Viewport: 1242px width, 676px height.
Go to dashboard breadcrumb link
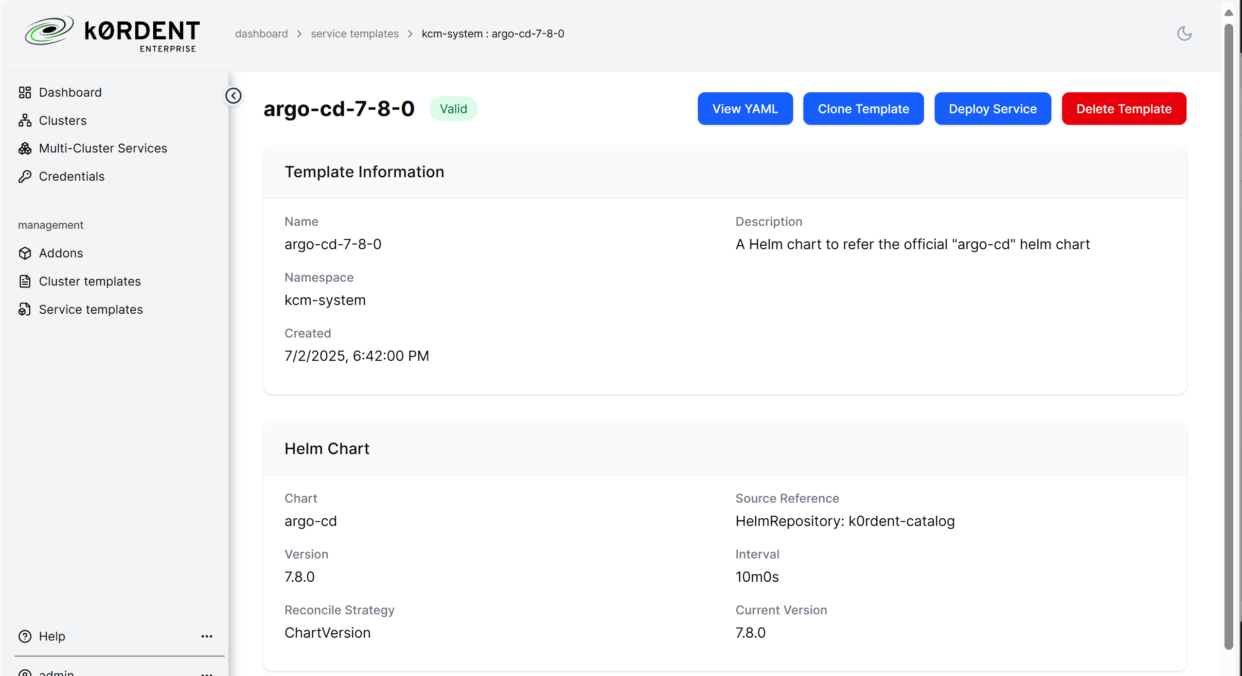262,34
